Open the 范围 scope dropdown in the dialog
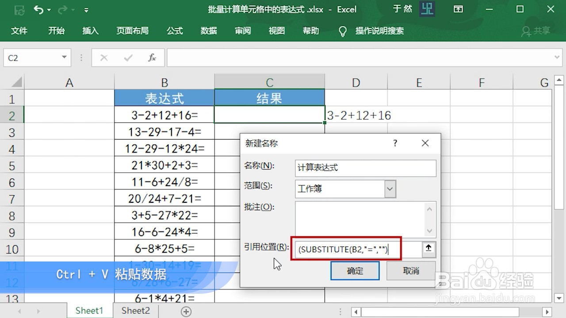566x318 pixels. (x=390, y=189)
